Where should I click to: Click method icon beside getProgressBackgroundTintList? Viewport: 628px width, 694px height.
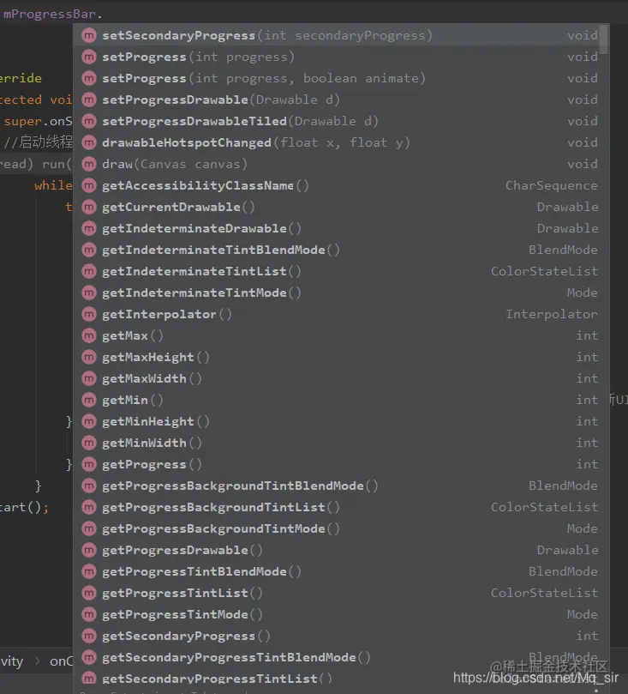pyautogui.click(x=89, y=507)
